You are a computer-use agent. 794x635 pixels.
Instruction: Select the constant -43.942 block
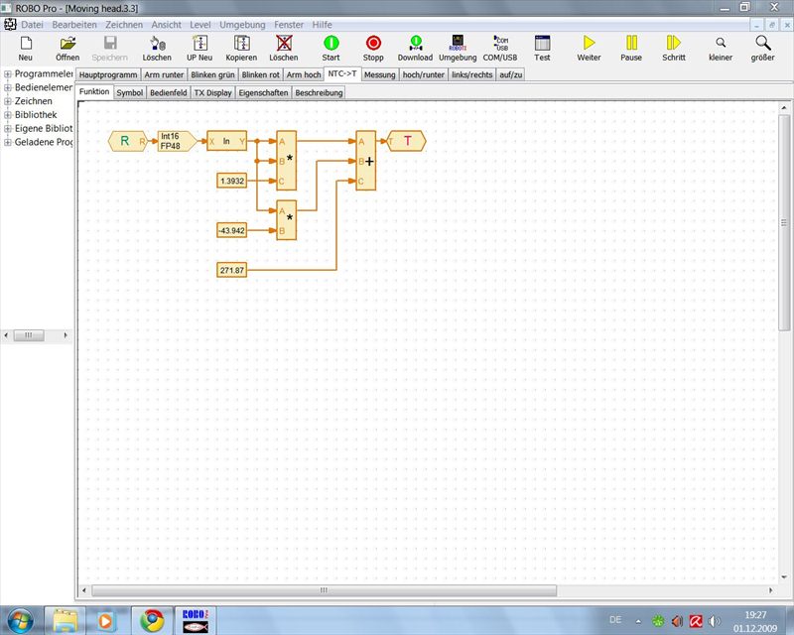pyautogui.click(x=232, y=230)
